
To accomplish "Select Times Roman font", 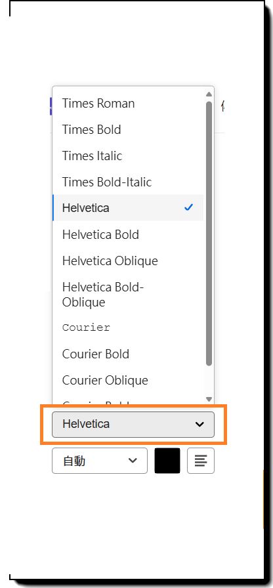I will pyautogui.click(x=128, y=103).
